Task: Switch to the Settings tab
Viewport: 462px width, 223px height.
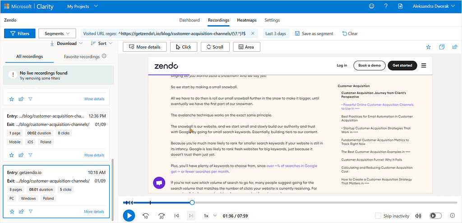Action: (x=272, y=20)
